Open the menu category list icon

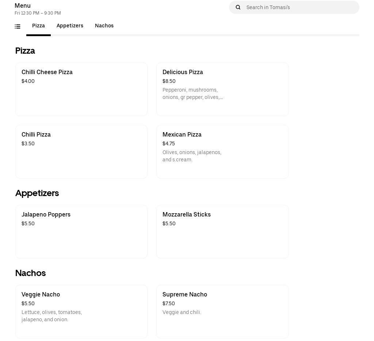pyautogui.click(x=18, y=26)
